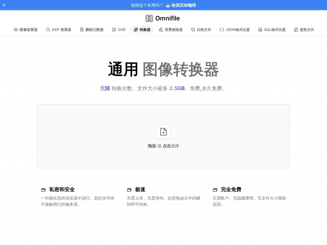Screen dimensions: 327x245
Task: Click the trash icon for 删除元数据
Action: click(x=82, y=30)
